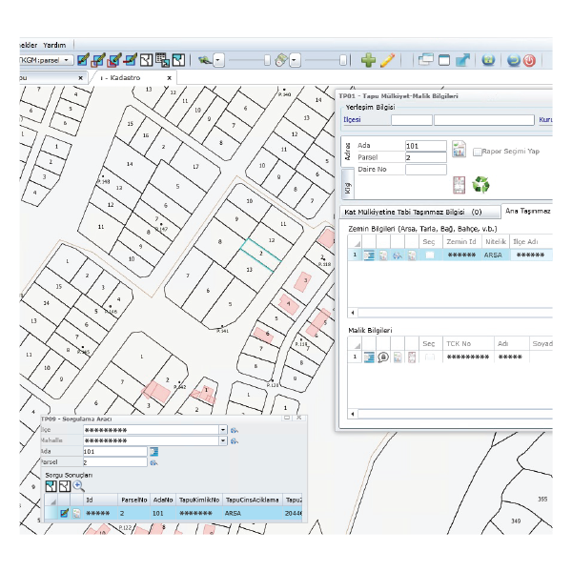Click the left scroll arrow under Malik Bilgileri
The width and height of the screenshot is (572, 572).
click(353, 414)
